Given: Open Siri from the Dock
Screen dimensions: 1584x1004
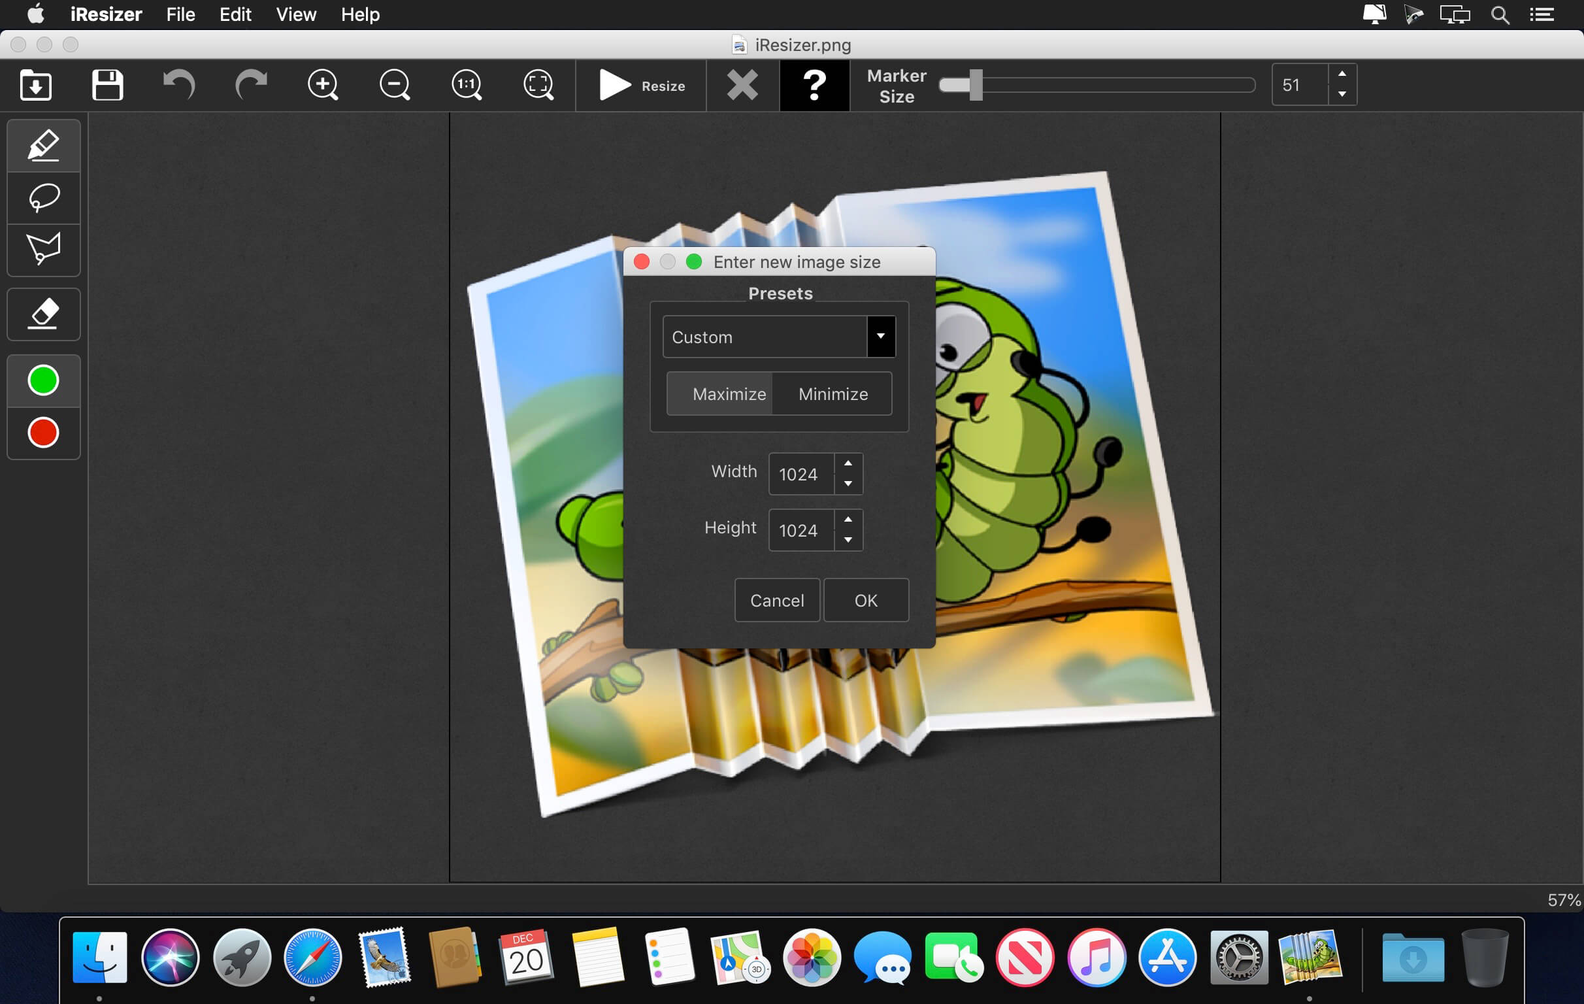Looking at the screenshot, I should point(171,958).
